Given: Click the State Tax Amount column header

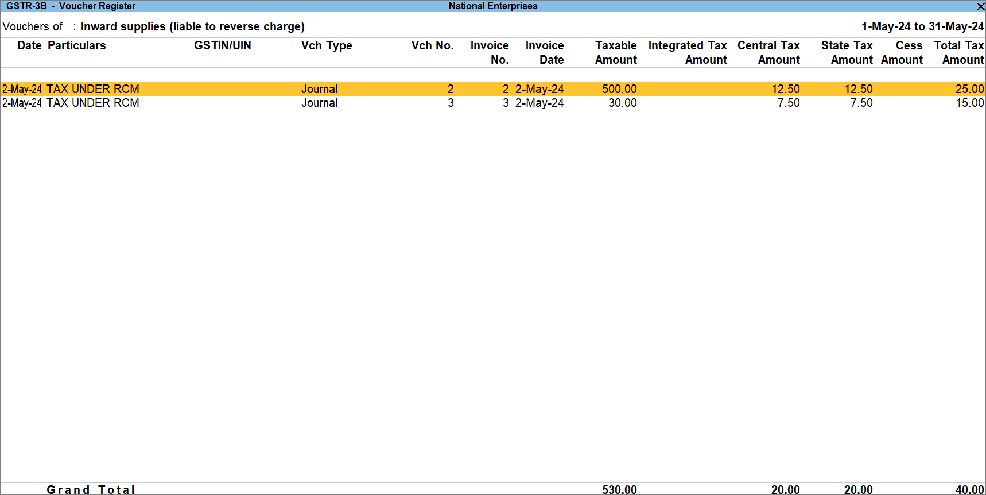Looking at the screenshot, I should pyautogui.click(x=847, y=52).
